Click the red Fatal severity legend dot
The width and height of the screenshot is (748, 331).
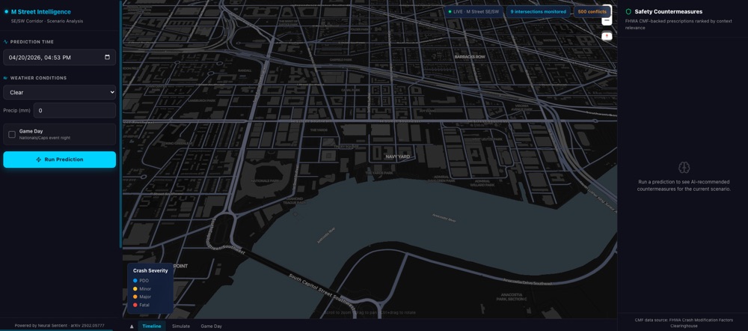click(x=135, y=305)
